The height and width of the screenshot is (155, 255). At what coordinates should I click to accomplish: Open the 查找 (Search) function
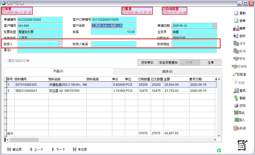(x=241, y=90)
